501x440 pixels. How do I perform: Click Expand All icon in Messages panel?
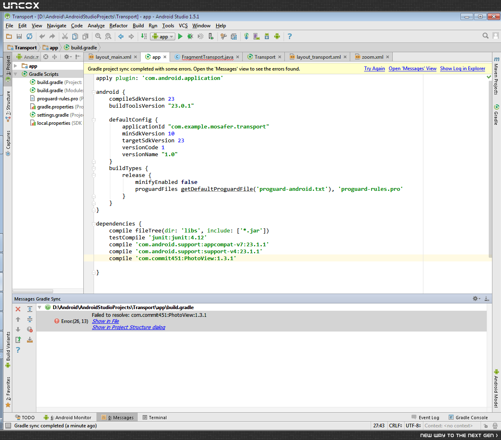[x=30, y=309]
